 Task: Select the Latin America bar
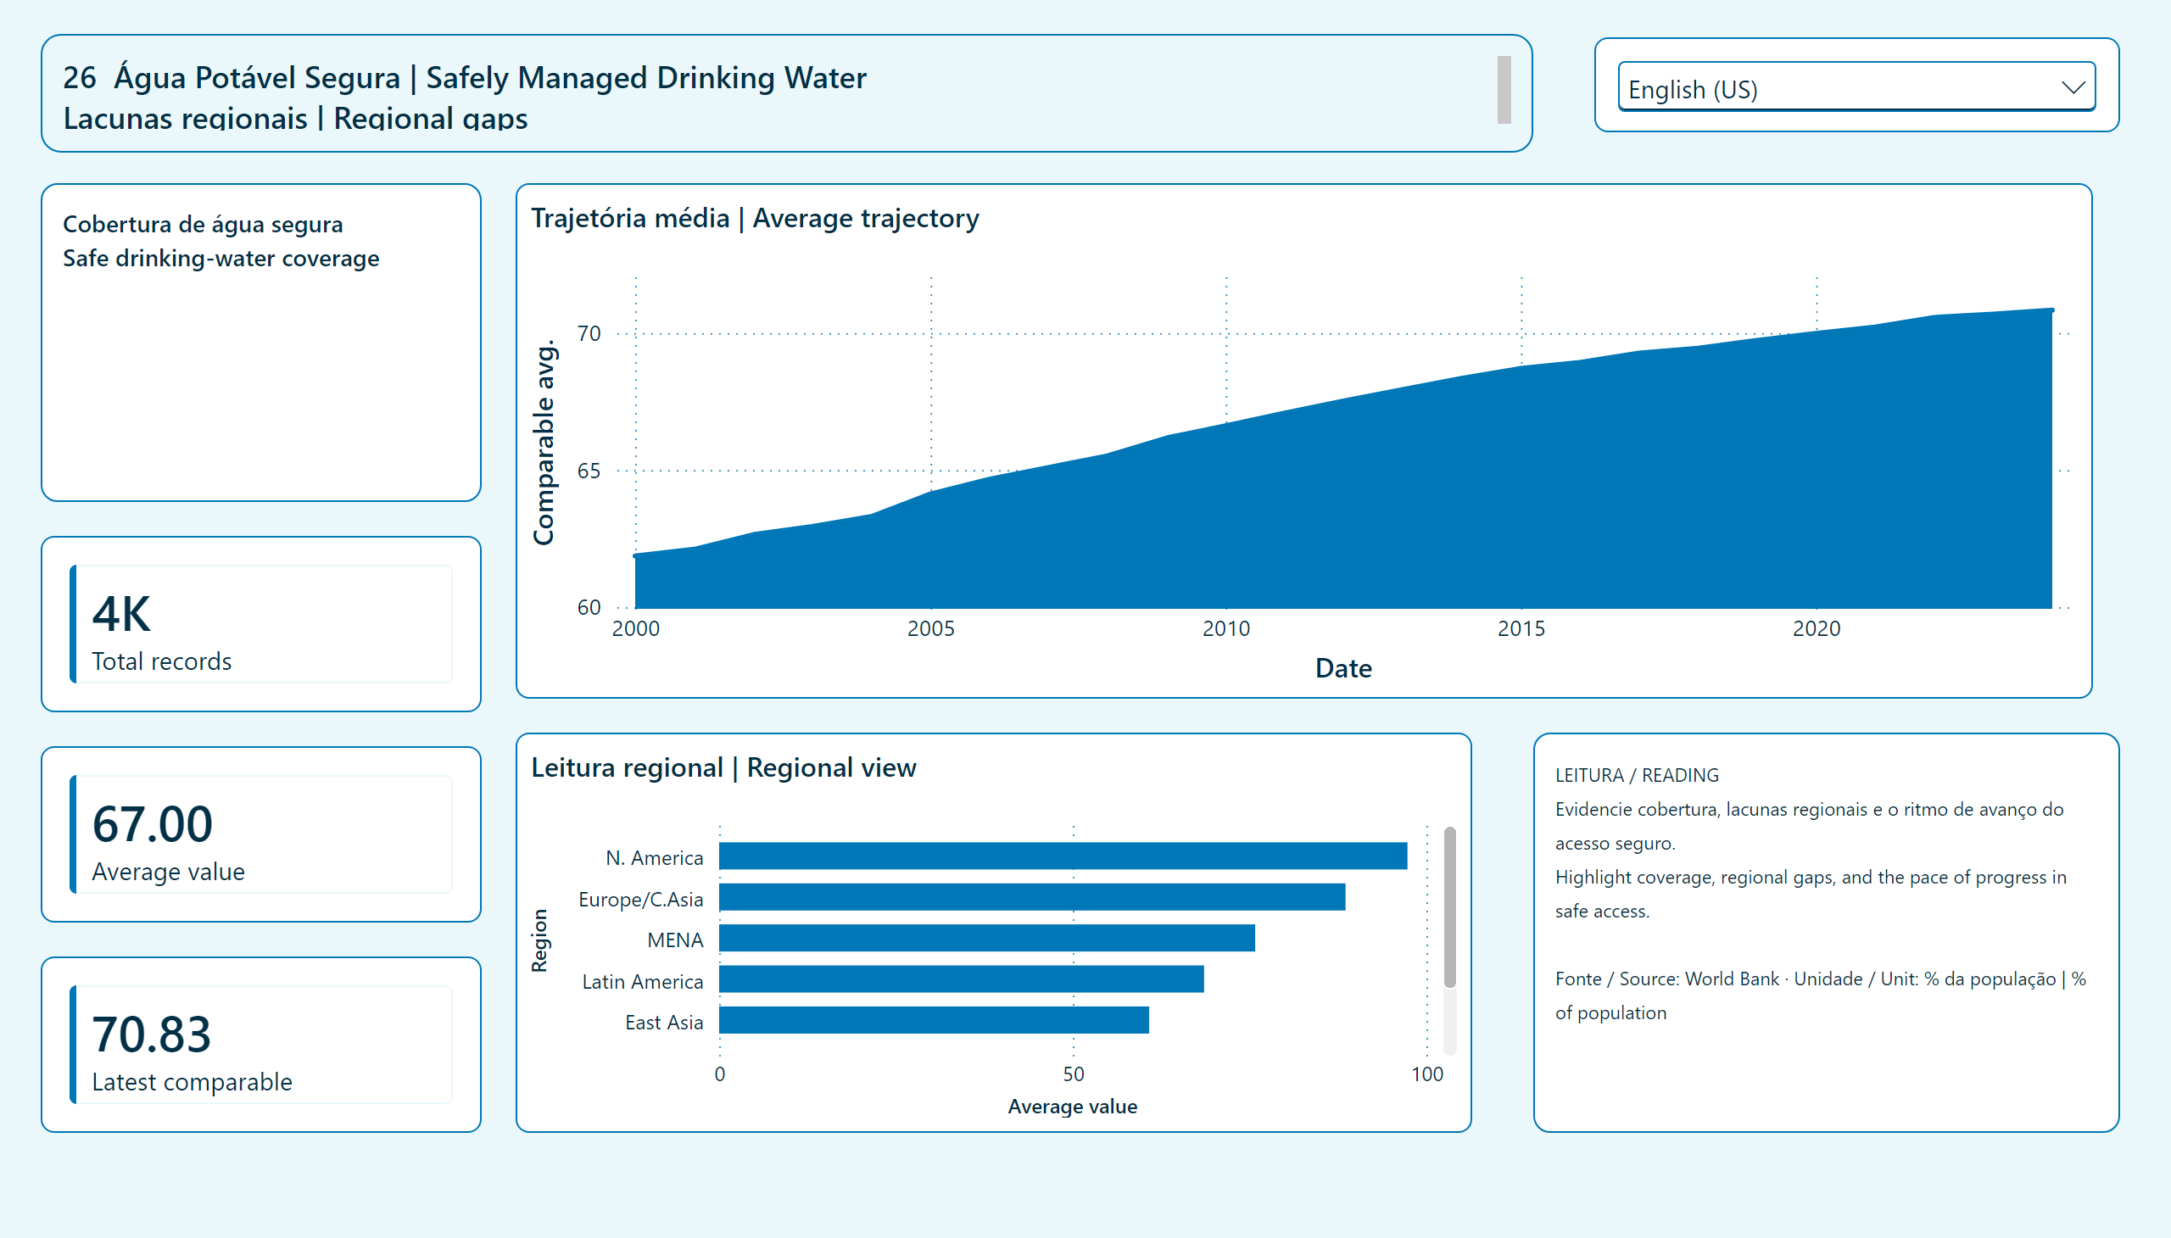click(x=962, y=979)
